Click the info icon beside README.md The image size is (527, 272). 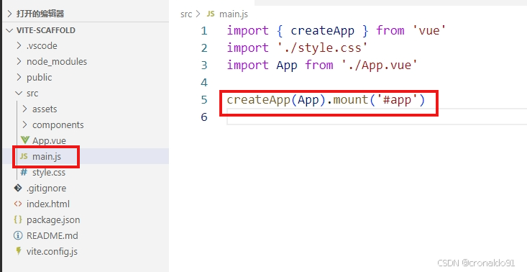click(18, 235)
